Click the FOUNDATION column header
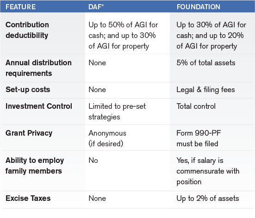 198,7
